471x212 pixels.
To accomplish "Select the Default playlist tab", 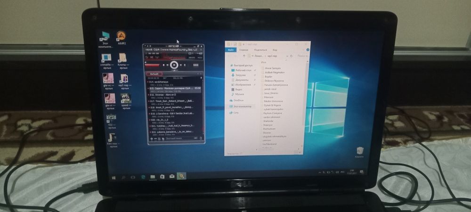I will point(154,74).
